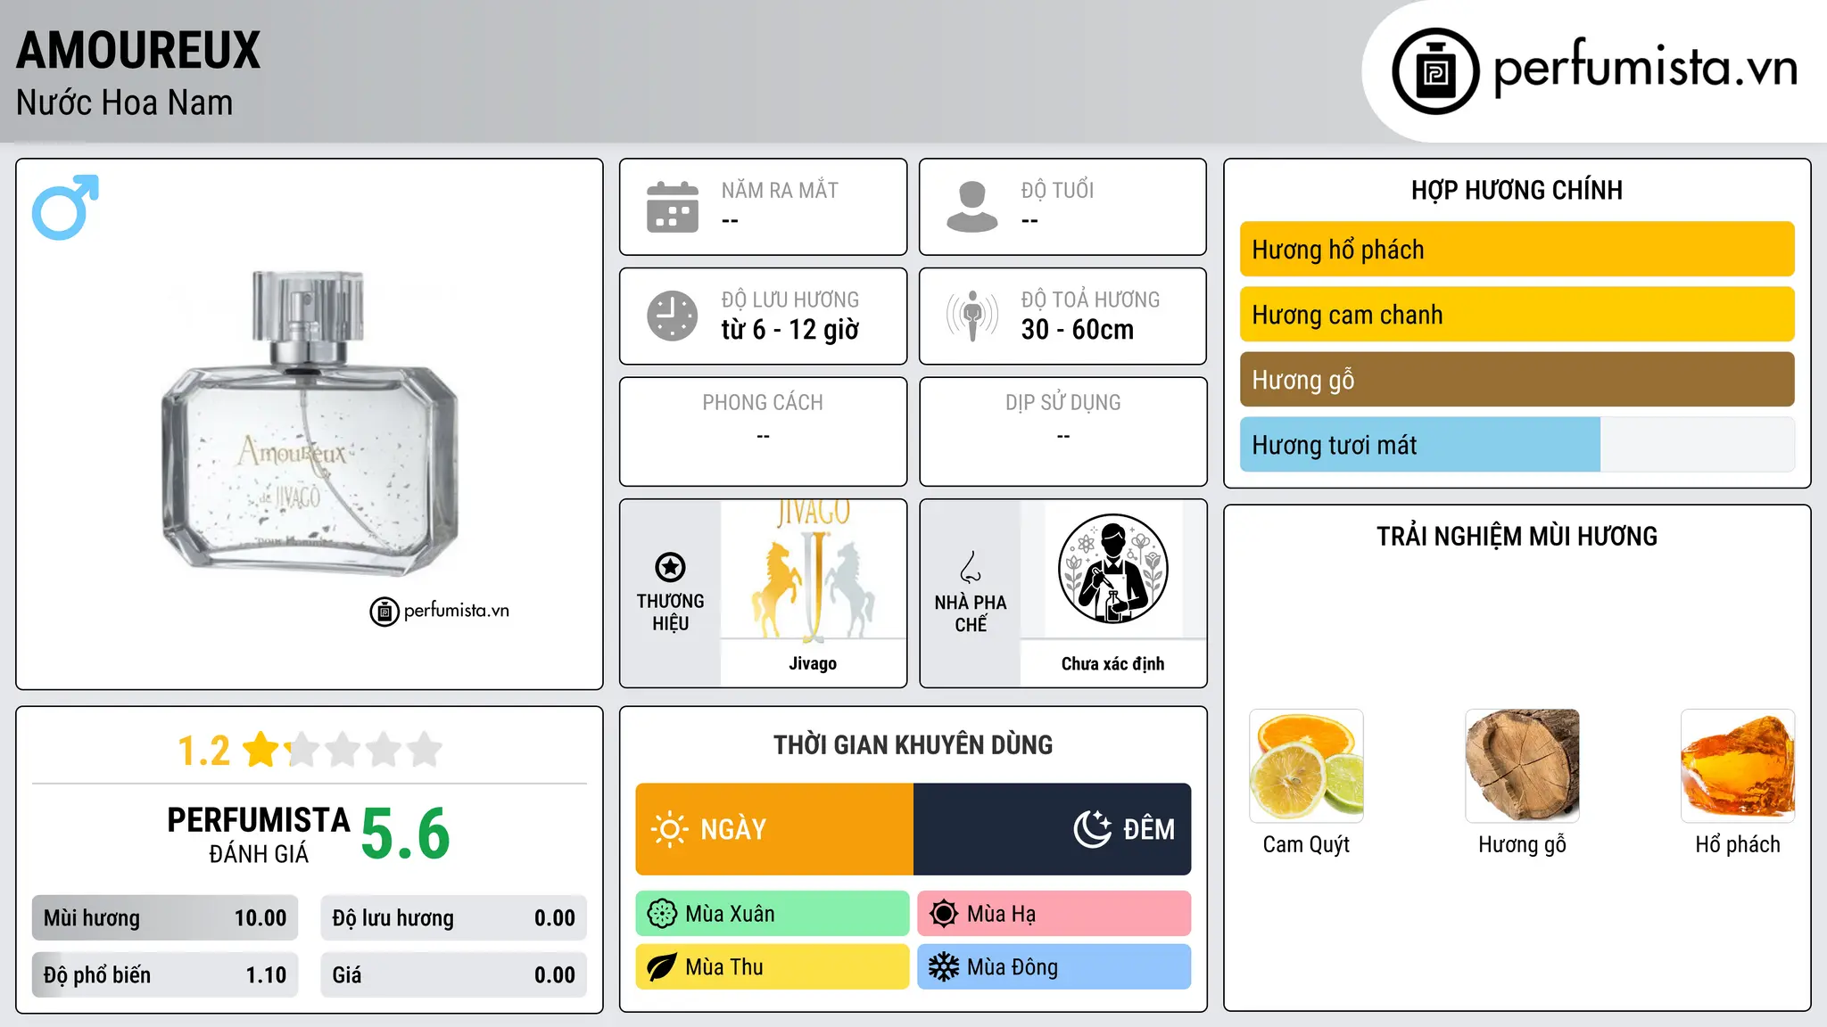Click the clock icon for Độ lưu hương
The image size is (1827, 1027).
[673, 316]
